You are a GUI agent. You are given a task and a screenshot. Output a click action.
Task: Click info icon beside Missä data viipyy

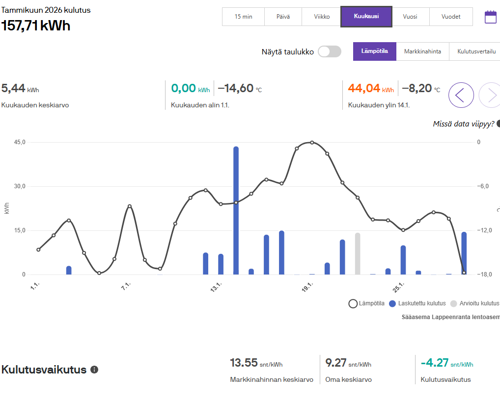point(498,124)
